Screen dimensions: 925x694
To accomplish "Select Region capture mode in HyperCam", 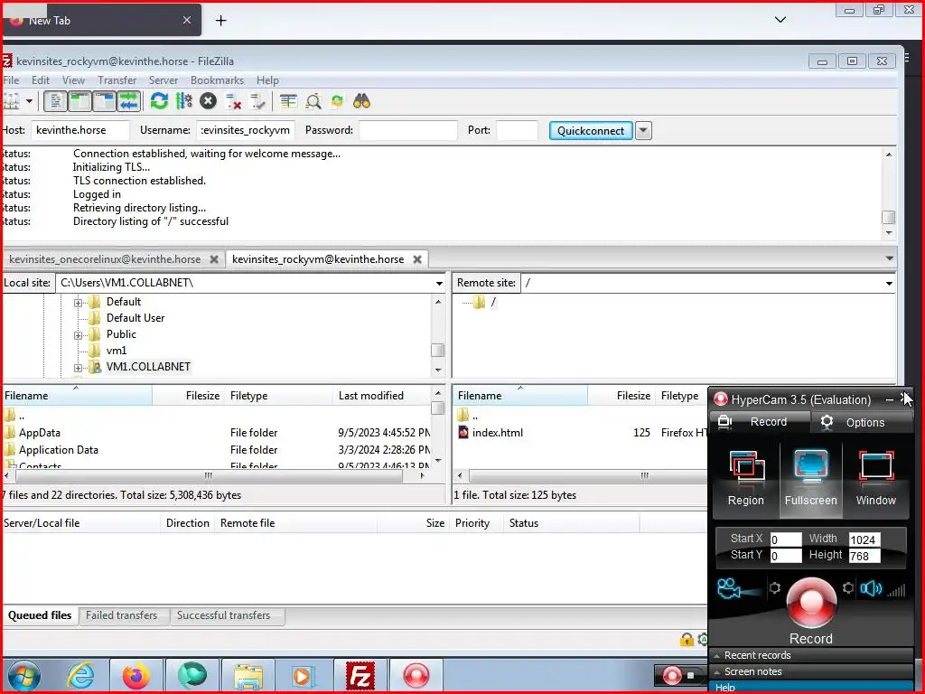I will click(745, 479).
